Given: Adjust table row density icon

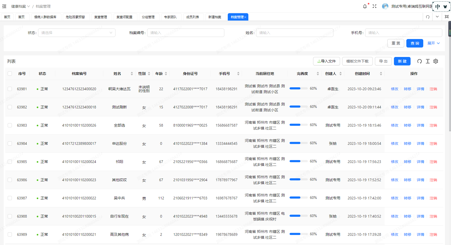Looking at the screenshot, I should click(x=428, y=61).
